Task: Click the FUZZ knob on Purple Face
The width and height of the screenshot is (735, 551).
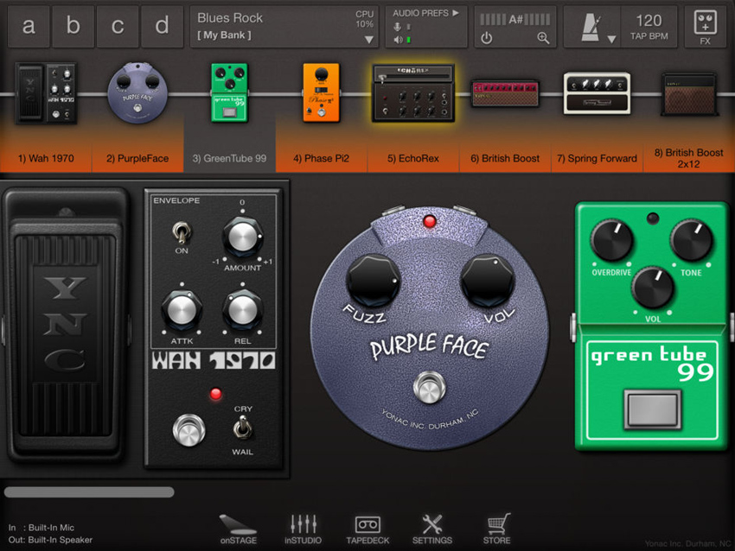Action: tap(373, 280)
